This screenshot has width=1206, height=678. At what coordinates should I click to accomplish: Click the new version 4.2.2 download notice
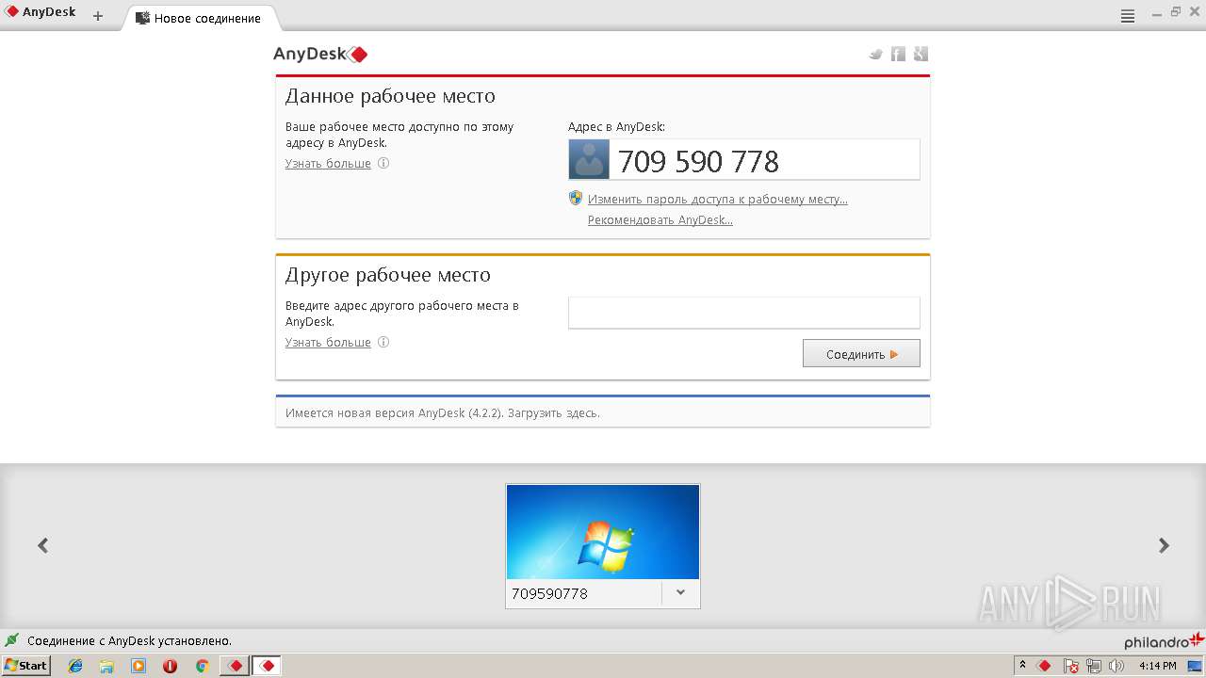tap(443, 412)
